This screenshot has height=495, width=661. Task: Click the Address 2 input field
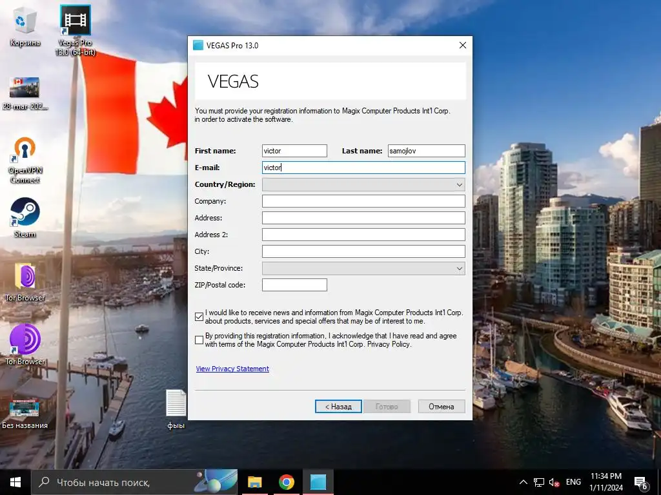(363, 235)
